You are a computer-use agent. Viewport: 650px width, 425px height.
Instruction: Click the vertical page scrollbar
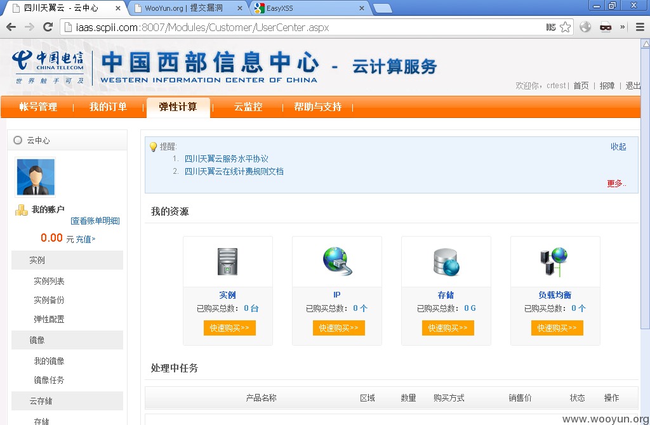click(x=646, y=190)
